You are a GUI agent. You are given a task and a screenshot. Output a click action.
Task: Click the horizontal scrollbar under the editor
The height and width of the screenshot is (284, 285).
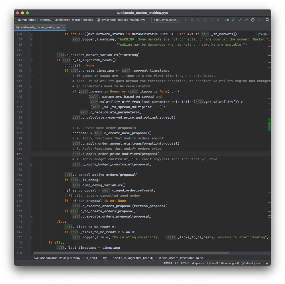(x=131, y=253)
